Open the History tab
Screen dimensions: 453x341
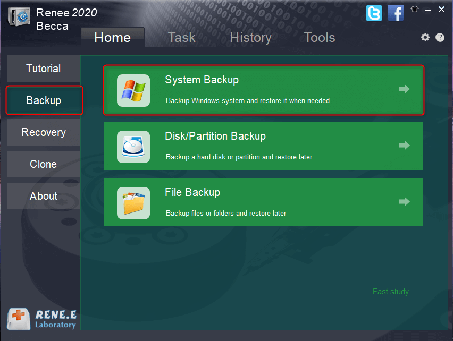pos(250,38)
